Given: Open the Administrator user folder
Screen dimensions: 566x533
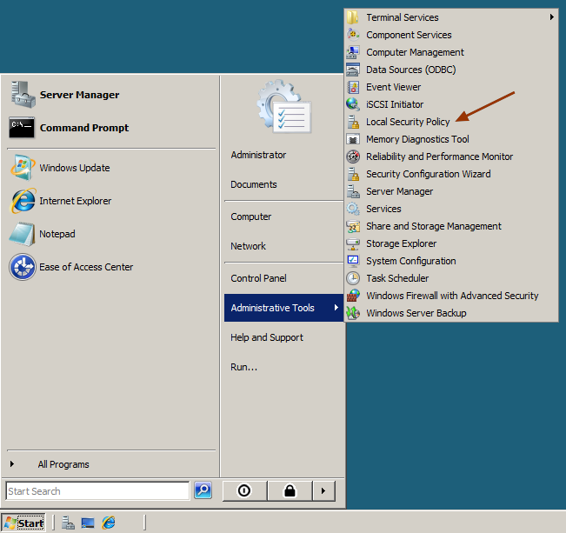Looking at the screenshot, I should coord(258,155).
